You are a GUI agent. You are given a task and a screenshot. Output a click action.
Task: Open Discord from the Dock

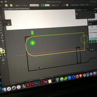[x=91, y=74]
